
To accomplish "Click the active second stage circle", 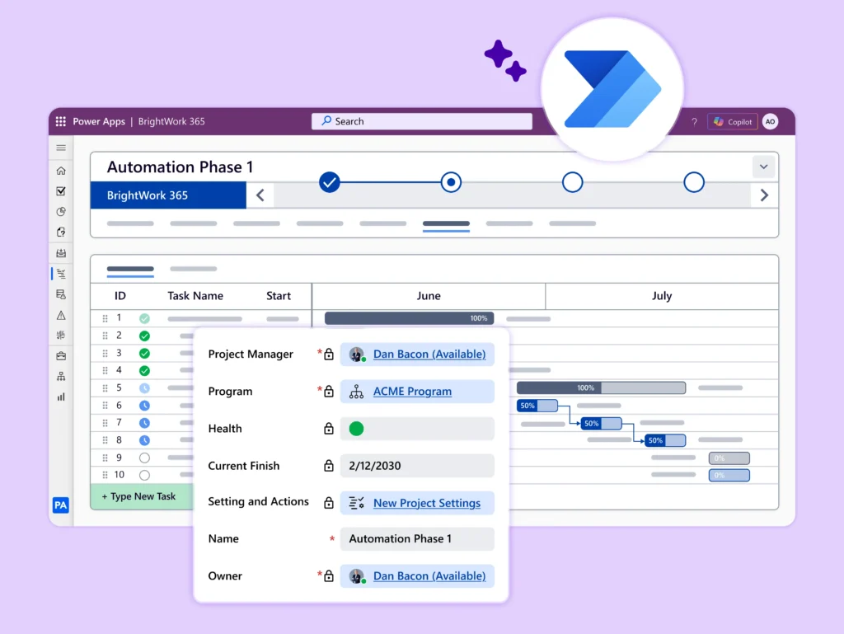I will pos(451,182).
